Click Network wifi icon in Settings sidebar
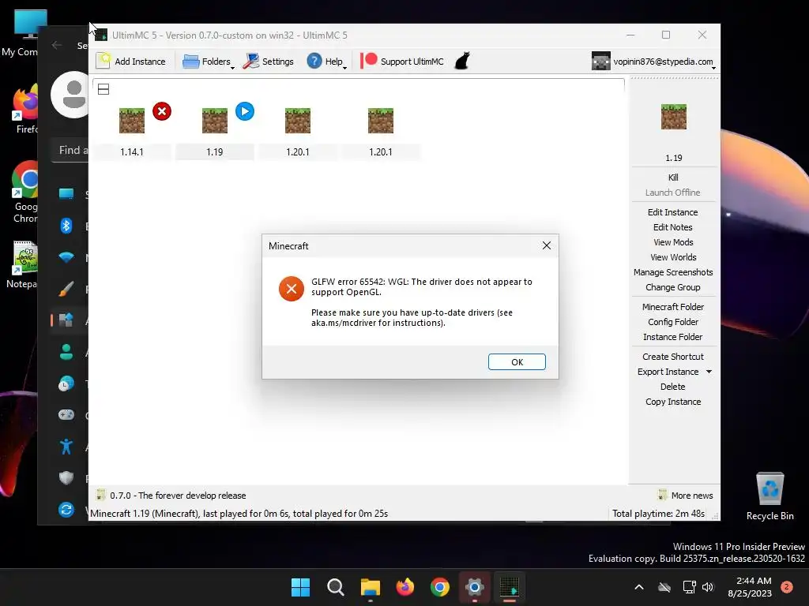809x606 pixels. [66, 257]
